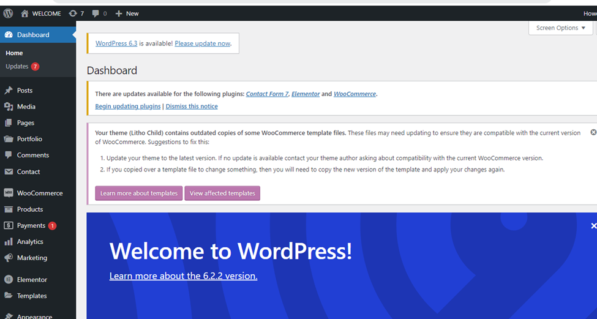Click the Dashboard gauge icon in sidebar

[9, 35]
